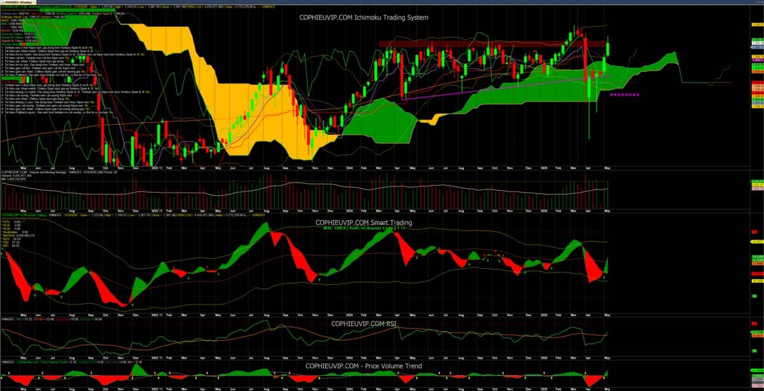
Task: Select the VNINDEX (Weekly) chart tab
Action: 18,3
